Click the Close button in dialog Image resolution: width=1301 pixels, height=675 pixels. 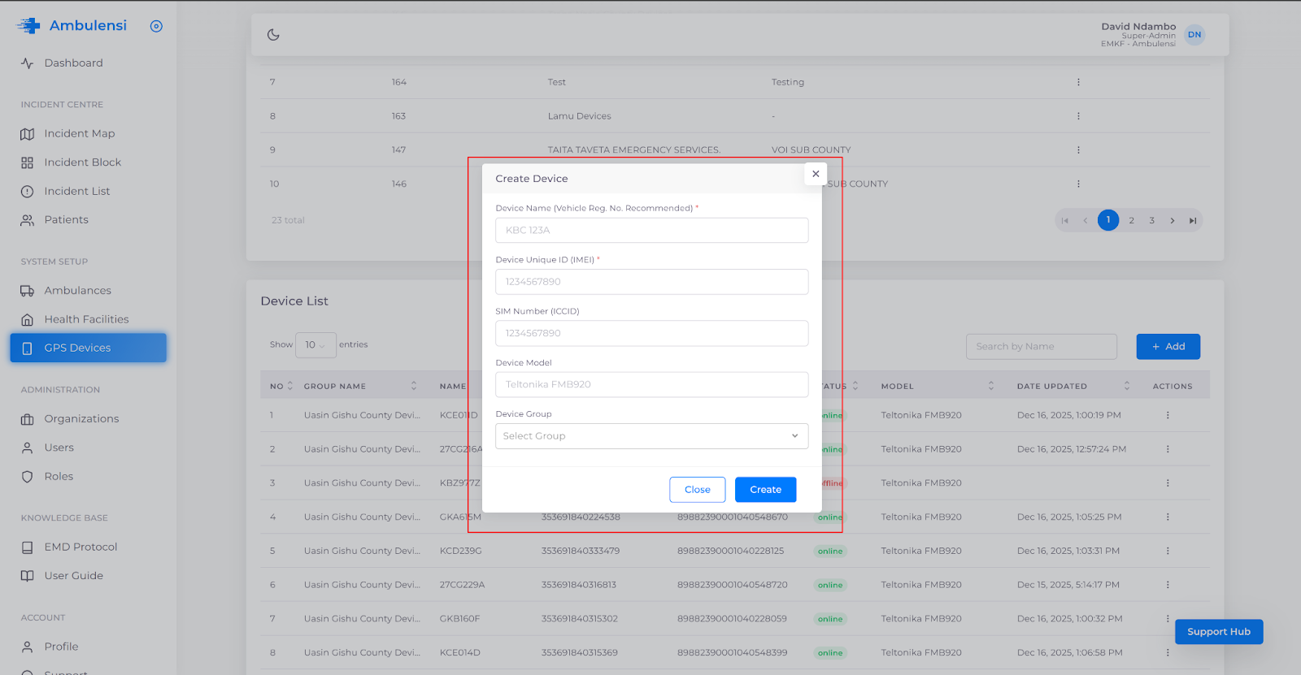pyautogui.click(x=697, y=490)
